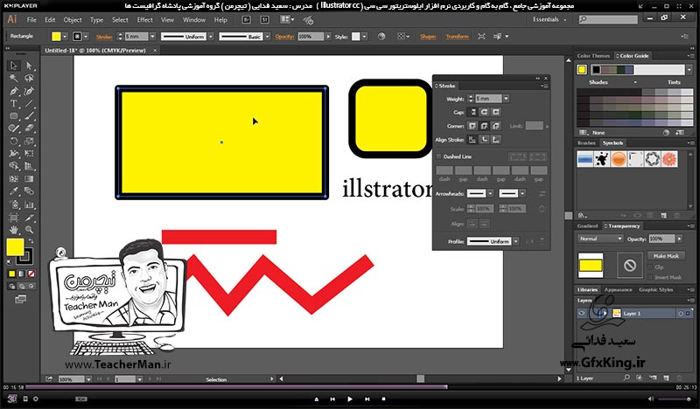Click the Shape link in control bar
The height and width of the screenshot is (409, 700).
coord(428,37)
